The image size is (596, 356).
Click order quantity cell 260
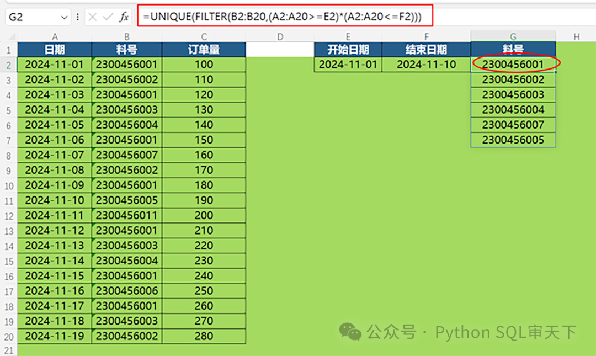(204, 306)
